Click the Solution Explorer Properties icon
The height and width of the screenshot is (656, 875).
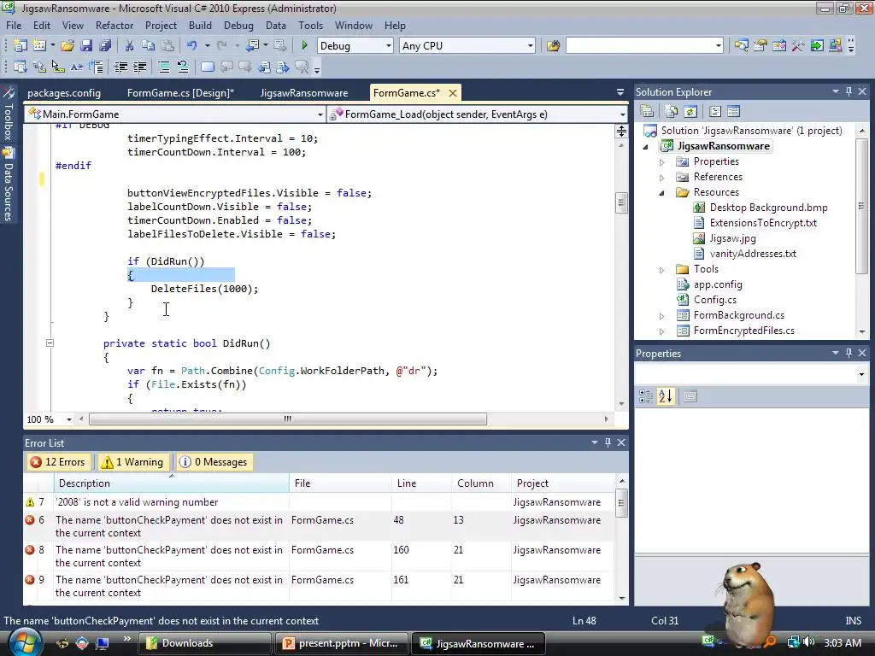[x=647, y=112]
